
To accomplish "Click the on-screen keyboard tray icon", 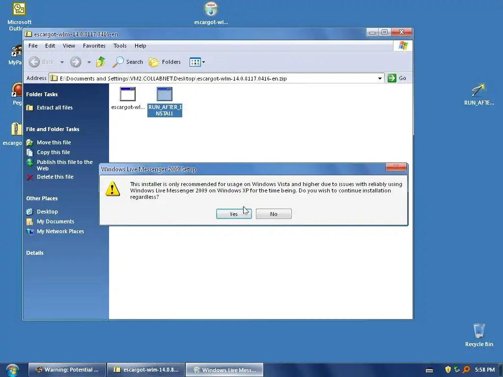I will point(429,370).
